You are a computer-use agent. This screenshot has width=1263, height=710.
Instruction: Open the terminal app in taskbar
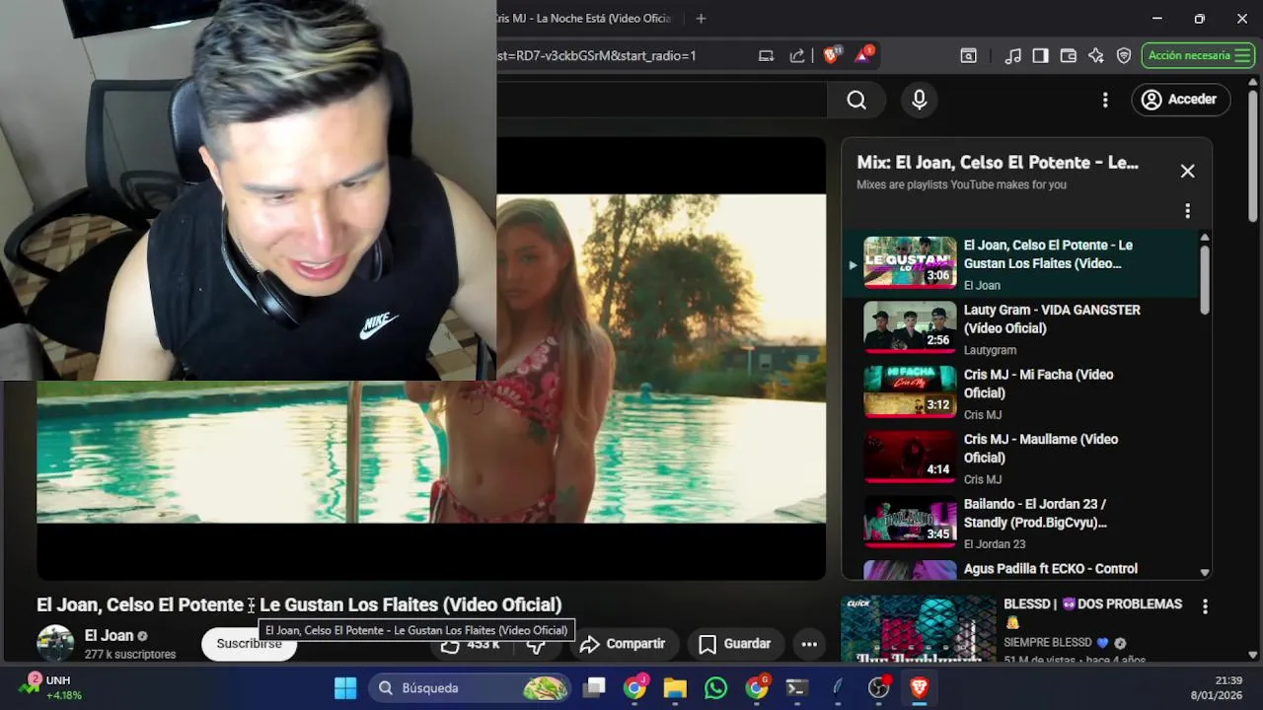pos(797,688)
